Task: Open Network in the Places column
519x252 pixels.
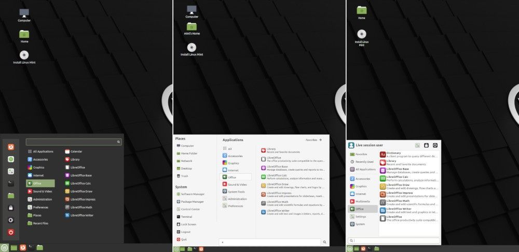Action: point(184,161)
